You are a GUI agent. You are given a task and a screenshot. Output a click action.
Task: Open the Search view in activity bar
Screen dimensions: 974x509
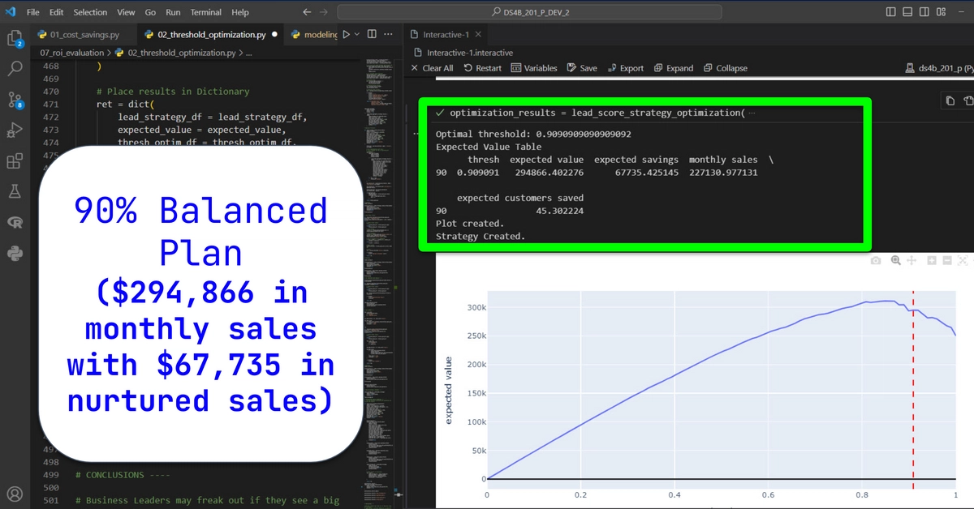[15, 69]
